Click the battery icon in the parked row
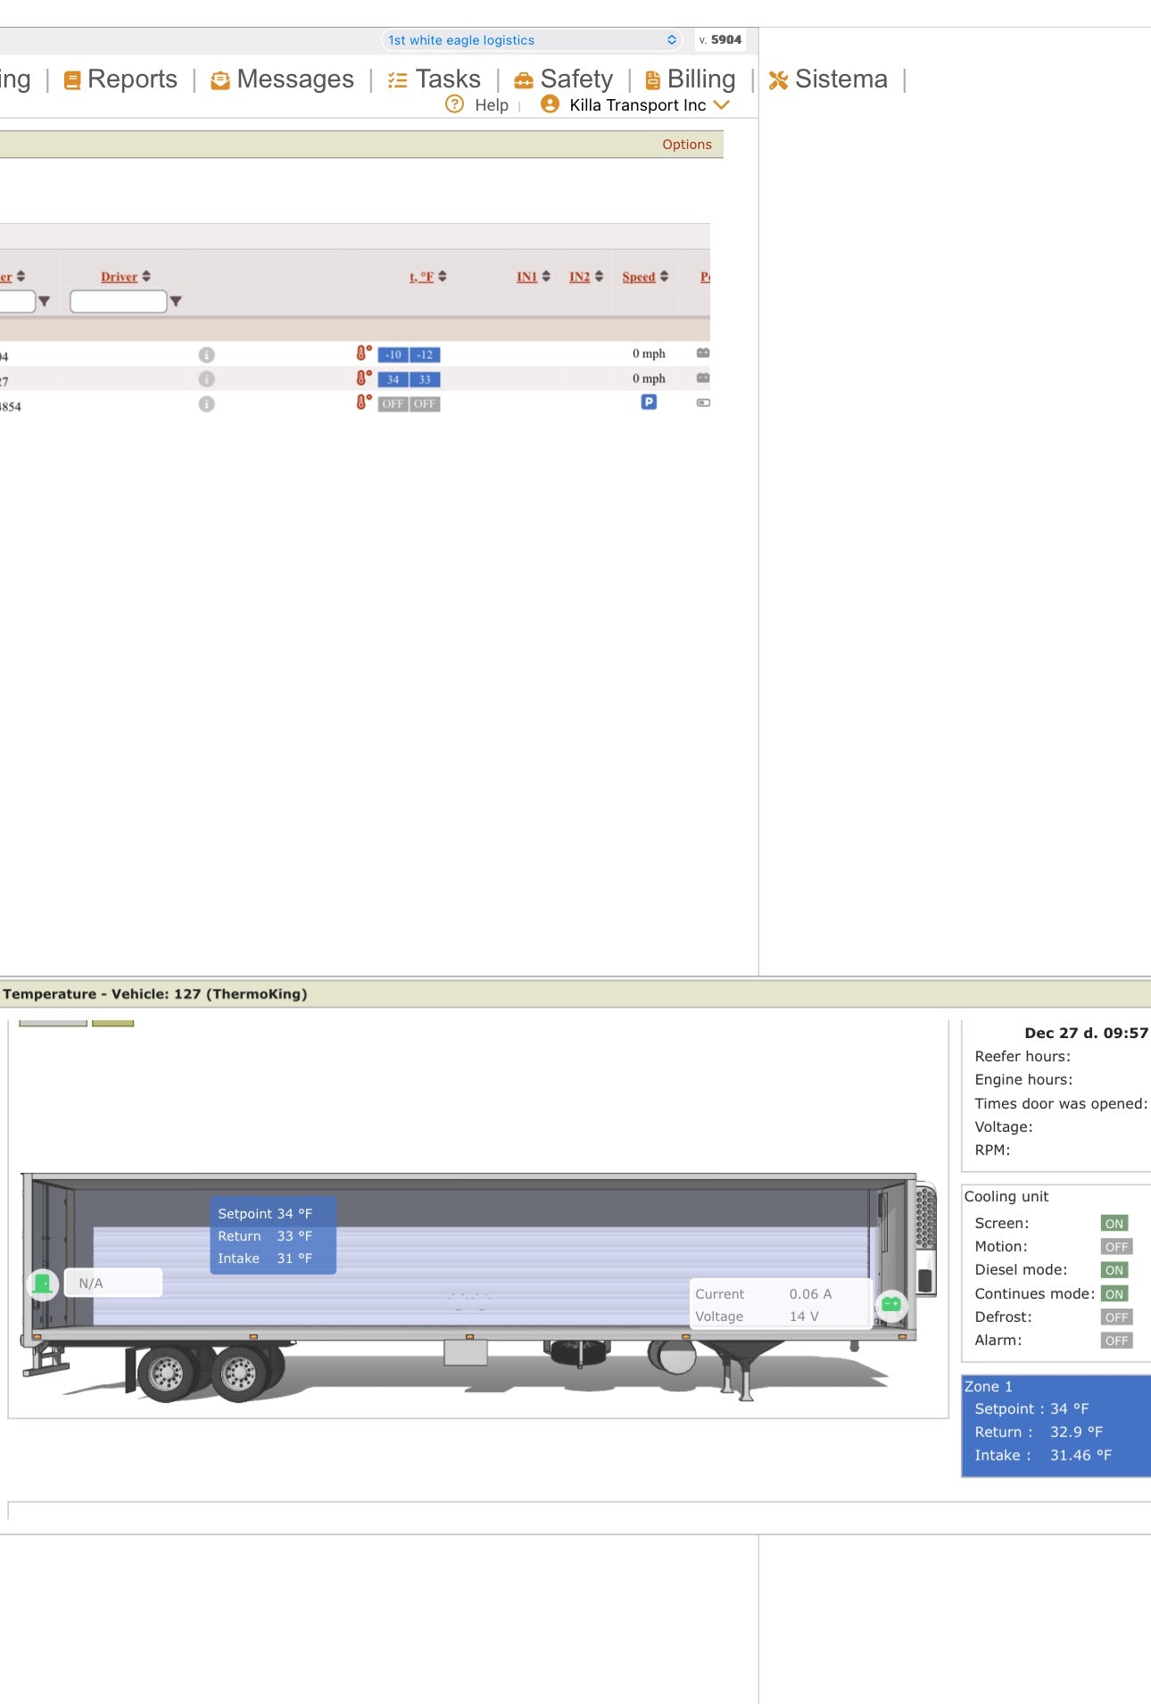Screen dimensions: 1151x1704 click(x=703, y=403)
